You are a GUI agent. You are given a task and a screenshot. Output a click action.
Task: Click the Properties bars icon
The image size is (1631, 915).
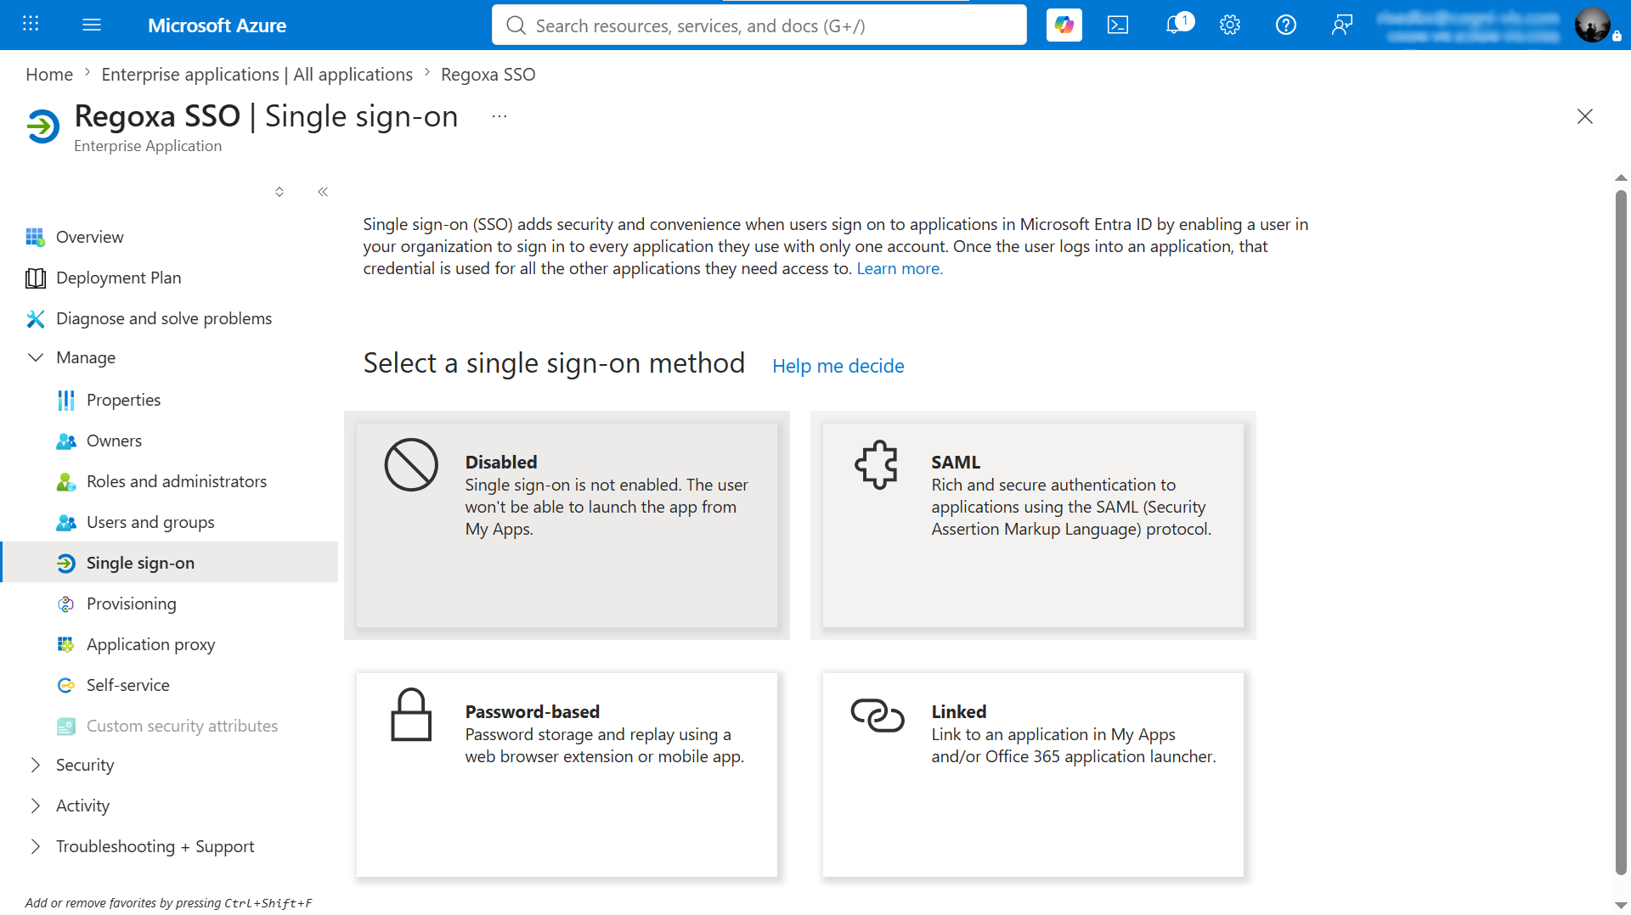tap(66, 400)
